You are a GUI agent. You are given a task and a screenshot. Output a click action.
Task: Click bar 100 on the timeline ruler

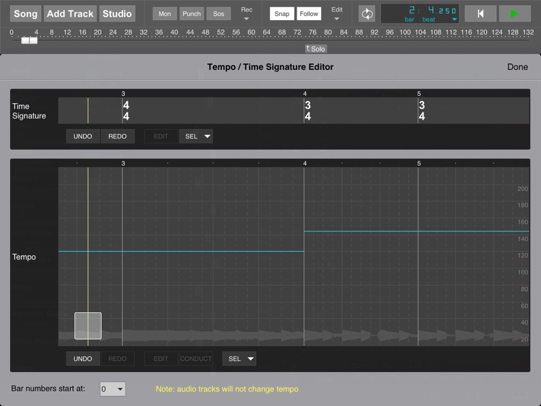(x=405, y=32)
